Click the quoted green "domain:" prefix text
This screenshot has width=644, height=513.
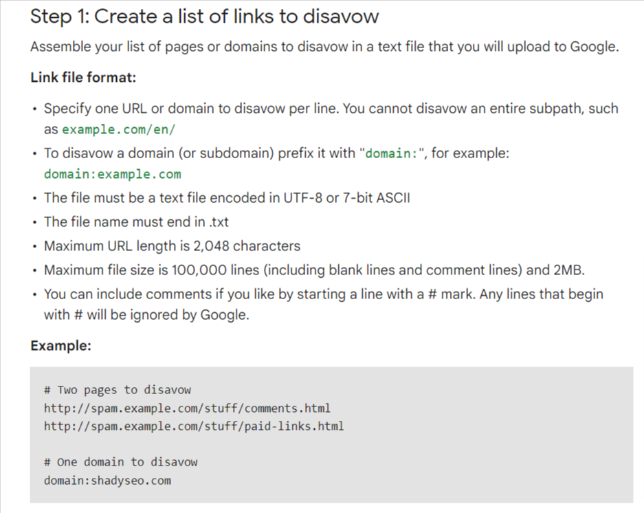pyautogui.click(x=391, y=153)
